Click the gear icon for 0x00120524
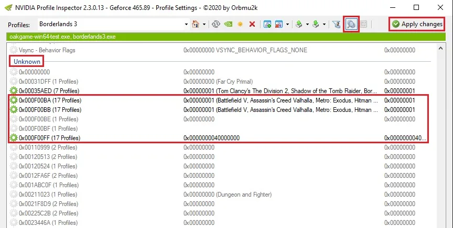The image size is (453, 228). (x=14, y=166)
